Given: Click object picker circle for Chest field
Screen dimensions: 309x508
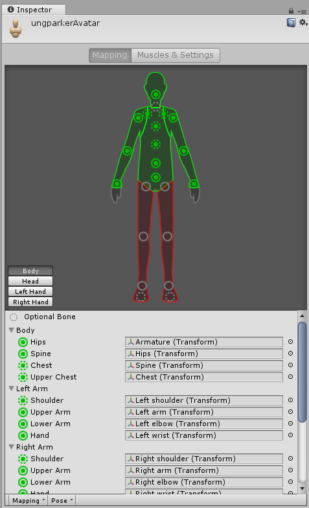Looking at the screenshot, I should tap(291, 365).
